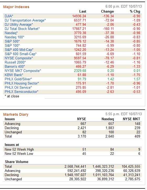Select the PHLX Gold/Silver link
Screen dimensions: 147x190
[x=18, y=79]
